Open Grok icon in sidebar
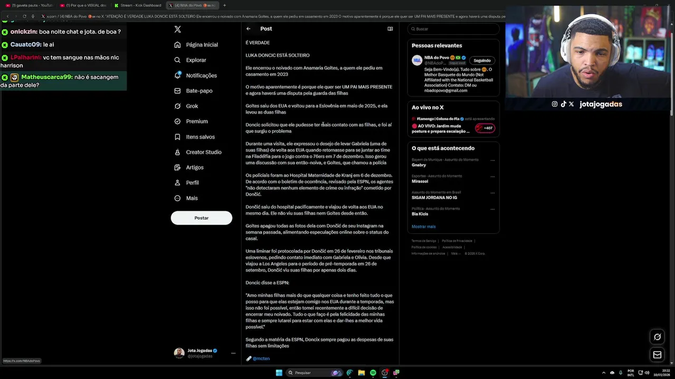Viewport: 675px width, 379px height. coord(178,106)
